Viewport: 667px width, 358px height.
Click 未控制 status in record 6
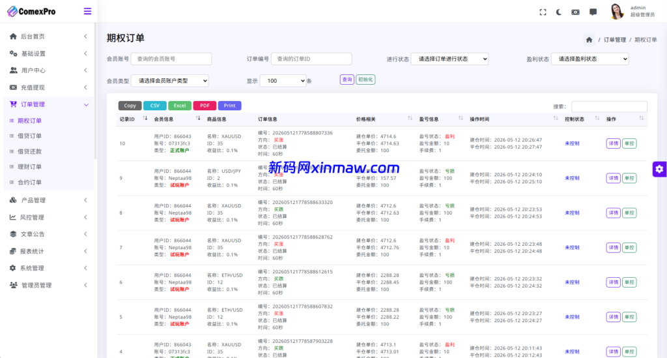(x=572, y=282)
